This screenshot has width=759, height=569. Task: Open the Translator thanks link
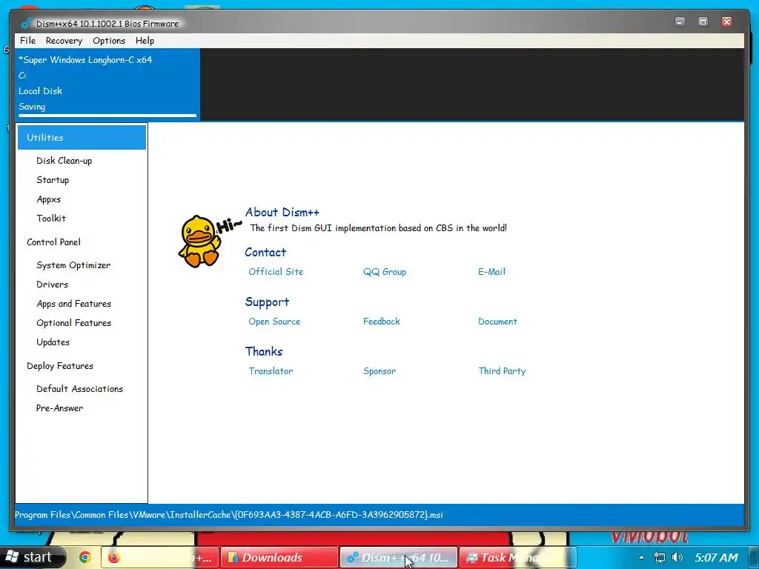[x=271, y=371]
